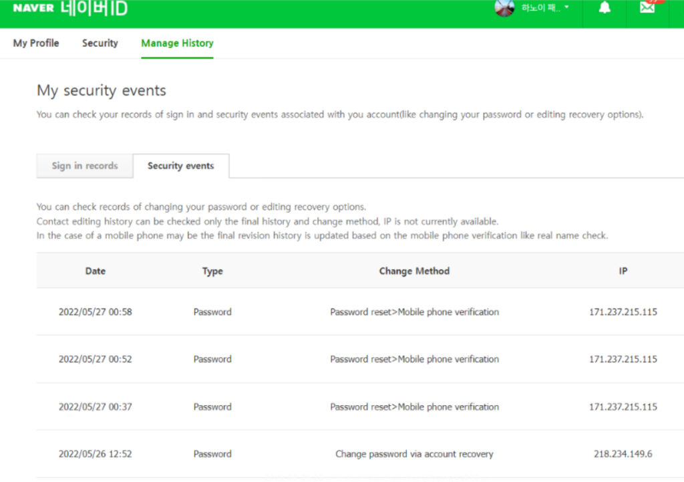684x482 pixels.
Task: Click the My security events heading
Action: point(102,90)
